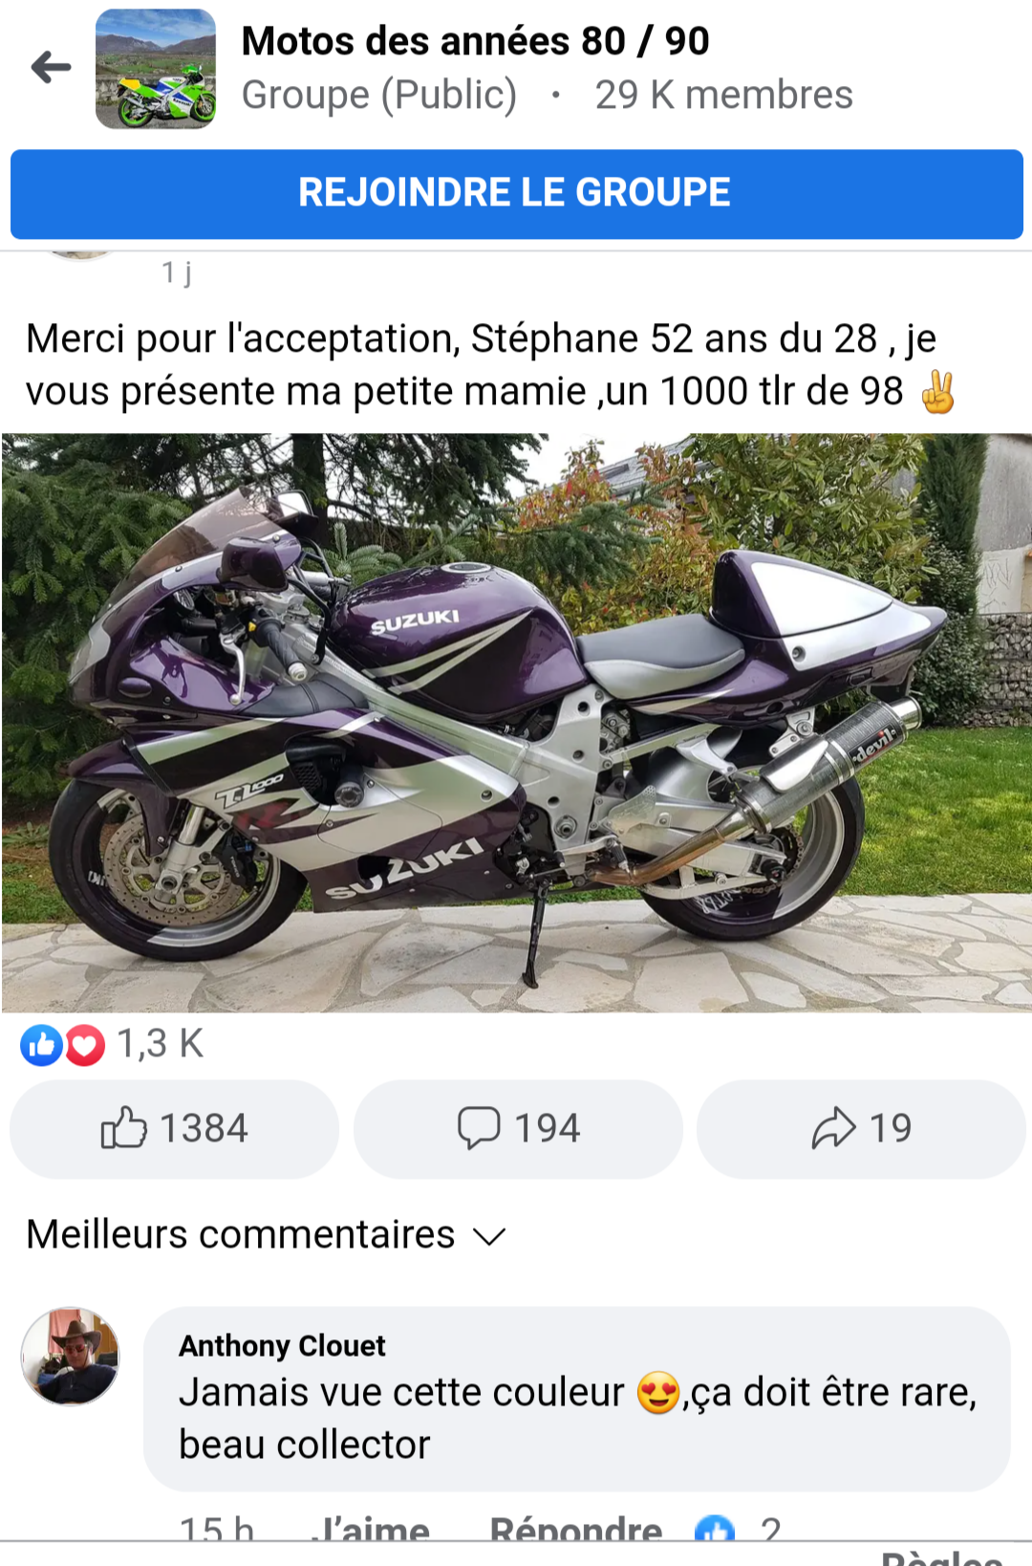Tap the red heart reaction icon
This screenshot has height=1566, width=1032.
[x=85, y=1046]
